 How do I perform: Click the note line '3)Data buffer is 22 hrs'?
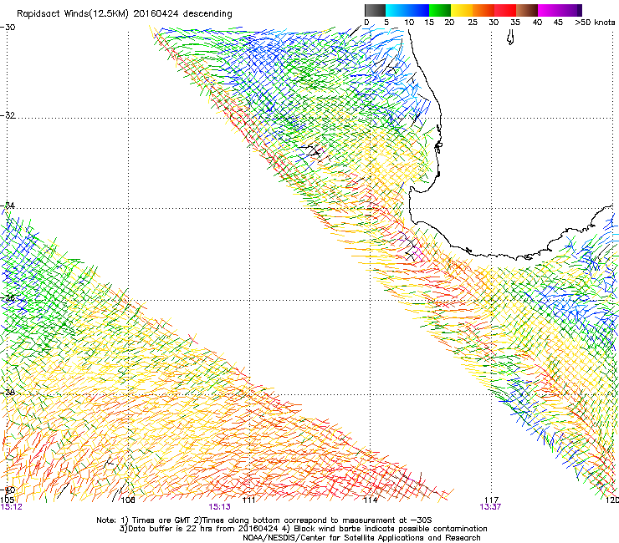(303, 529)
